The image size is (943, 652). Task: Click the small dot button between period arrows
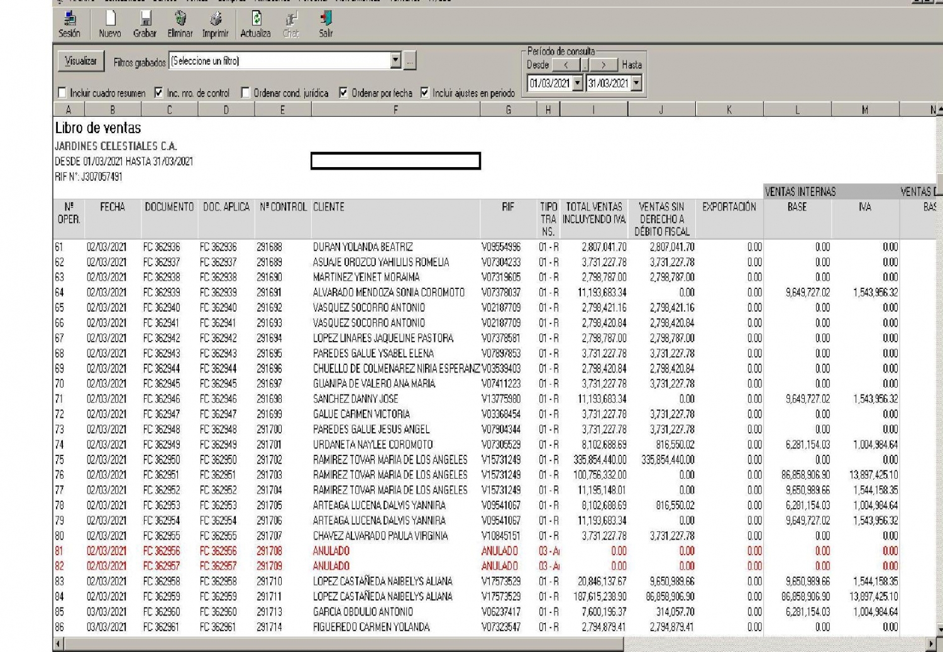pyautogui.click(x=585, y=65)
